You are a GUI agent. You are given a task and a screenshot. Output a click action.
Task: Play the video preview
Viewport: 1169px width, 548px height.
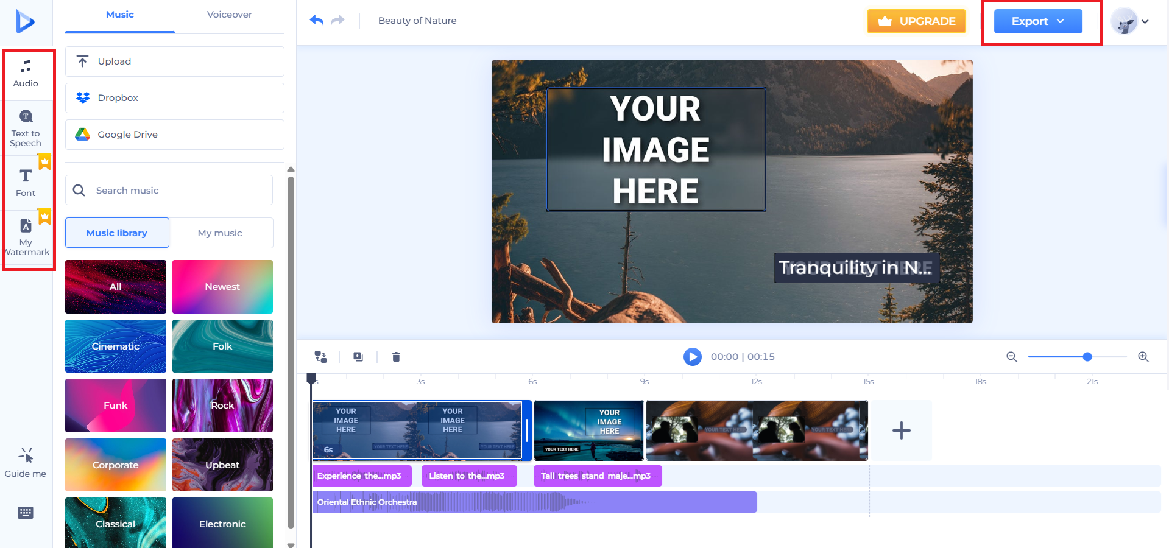click(x=693, y=357)
